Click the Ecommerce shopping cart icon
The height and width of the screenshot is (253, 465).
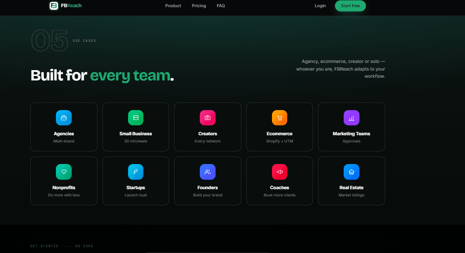point(280,118)
